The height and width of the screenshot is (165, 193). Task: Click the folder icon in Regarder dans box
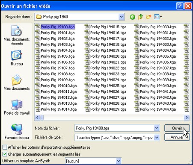pyautogui.click(x=39, y=17)
